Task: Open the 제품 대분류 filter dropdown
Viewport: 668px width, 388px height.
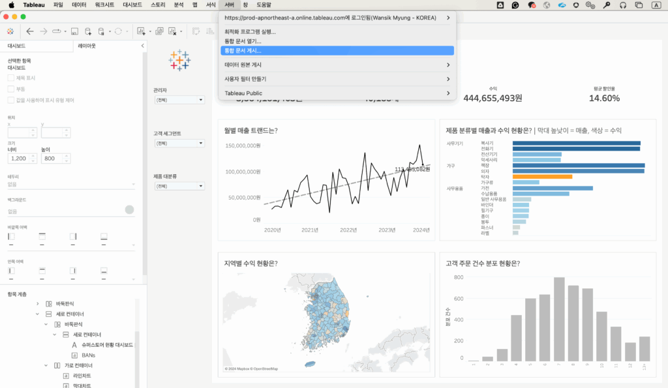Action: pos(179,186)
